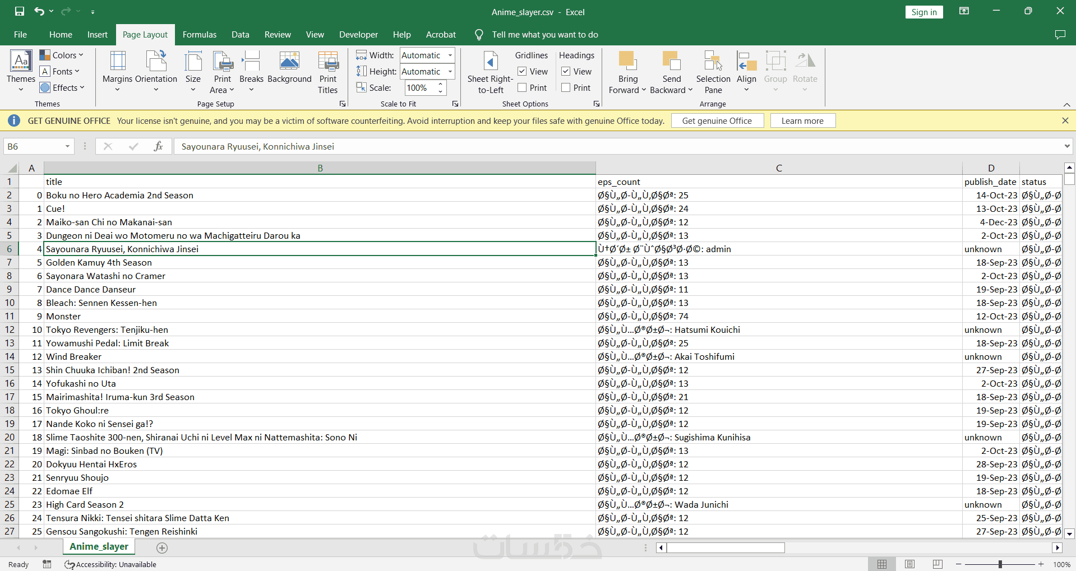This screenshot has width=1076, height=571.
Task: Click the formula bar text
Action: click(x=258, y=146)
